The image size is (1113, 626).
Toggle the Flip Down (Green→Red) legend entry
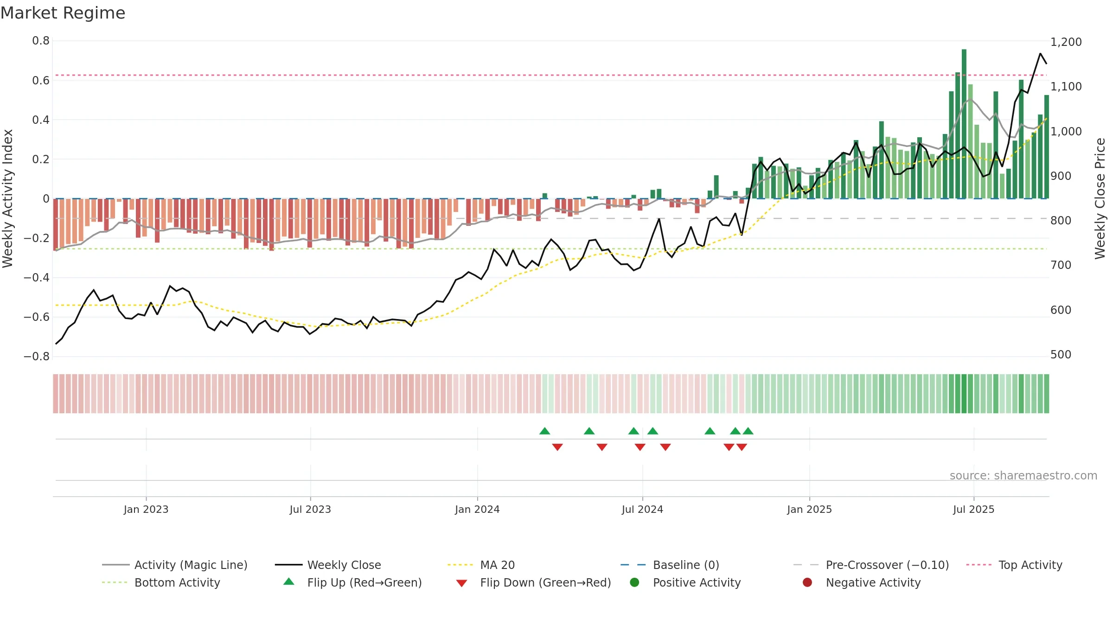[x=533, y=582]
